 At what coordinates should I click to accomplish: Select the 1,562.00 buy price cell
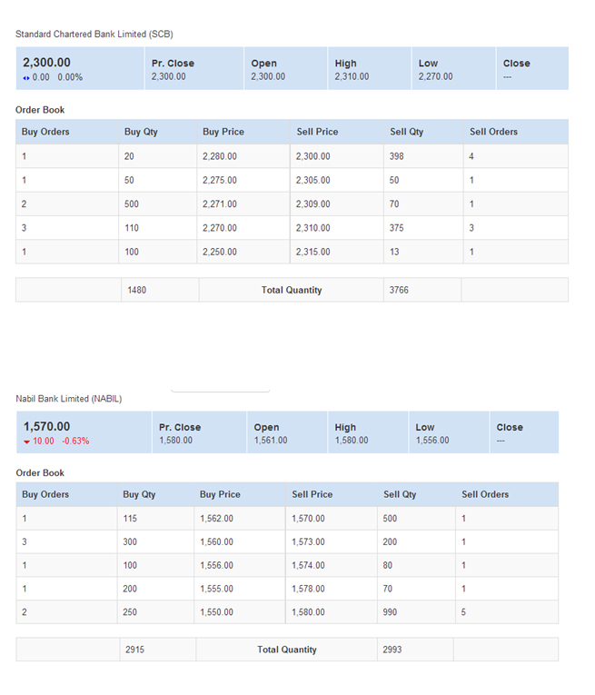217,518
